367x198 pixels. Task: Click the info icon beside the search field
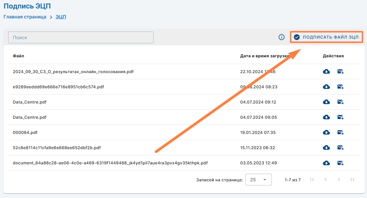point(281,37)
